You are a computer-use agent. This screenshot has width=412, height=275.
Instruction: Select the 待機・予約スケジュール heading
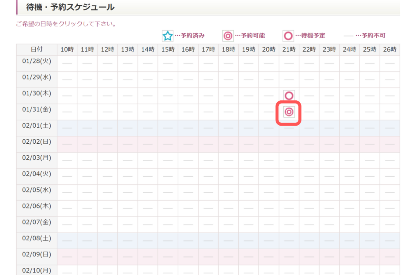(70, 7)
